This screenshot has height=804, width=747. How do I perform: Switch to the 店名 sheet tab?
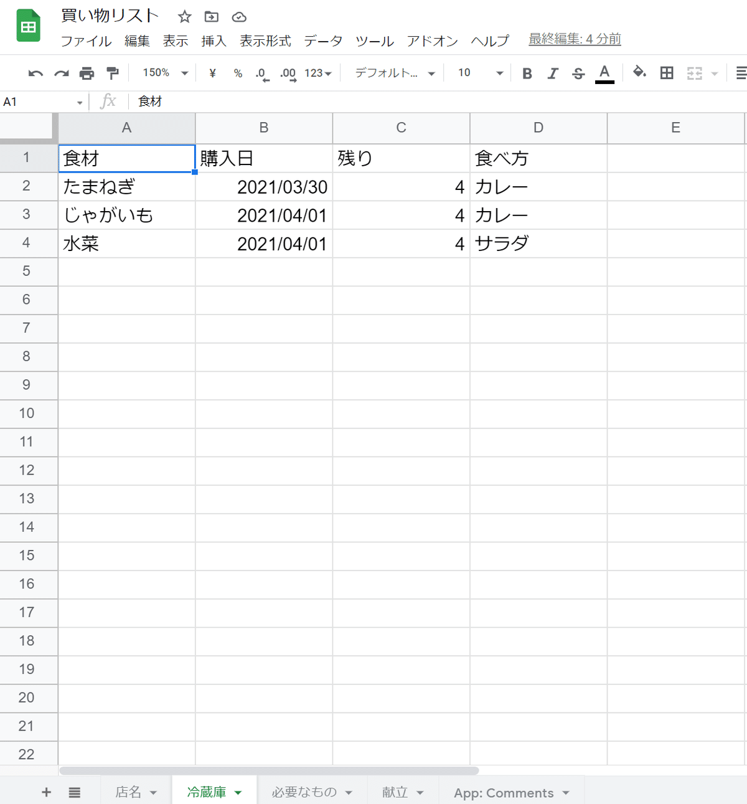pos(128,792)
